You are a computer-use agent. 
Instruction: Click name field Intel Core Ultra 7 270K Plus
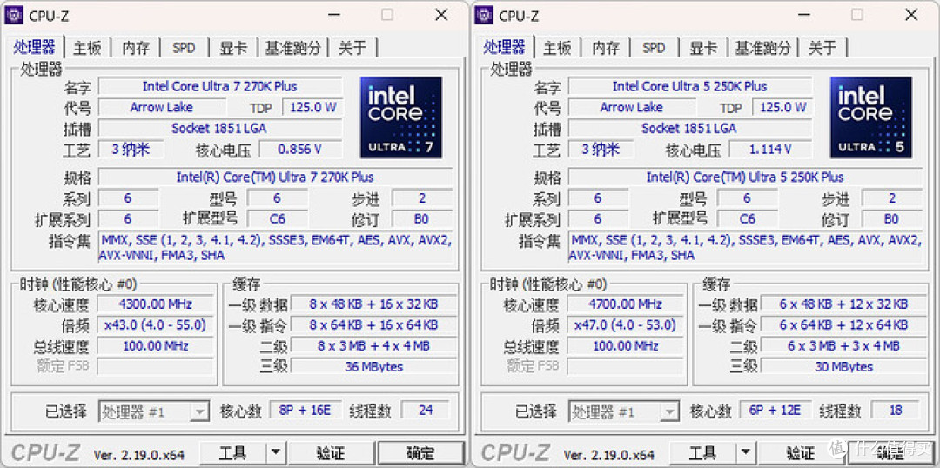220,86
